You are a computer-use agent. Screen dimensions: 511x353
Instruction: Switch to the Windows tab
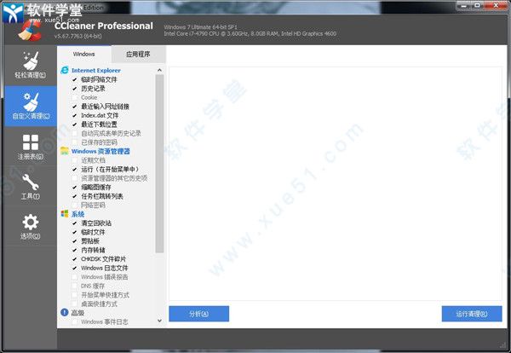click(84, 55)
